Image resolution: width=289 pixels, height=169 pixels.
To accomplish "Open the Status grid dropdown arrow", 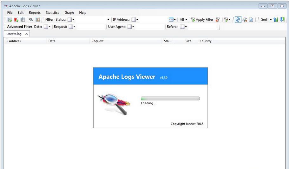I will 73,20.
